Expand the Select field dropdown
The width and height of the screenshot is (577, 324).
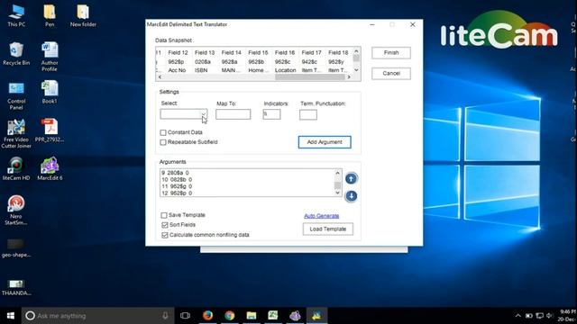point(204,114)
